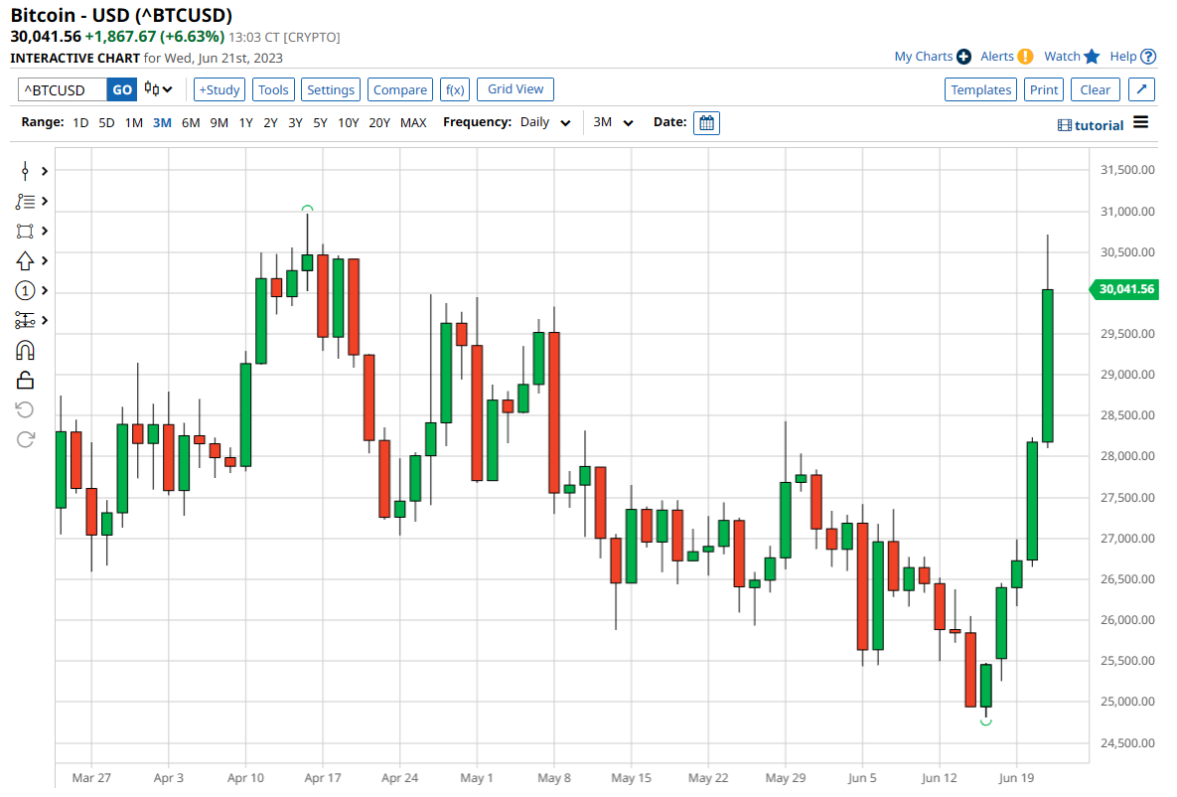Set range to 1Y

(x=245, y=122)
